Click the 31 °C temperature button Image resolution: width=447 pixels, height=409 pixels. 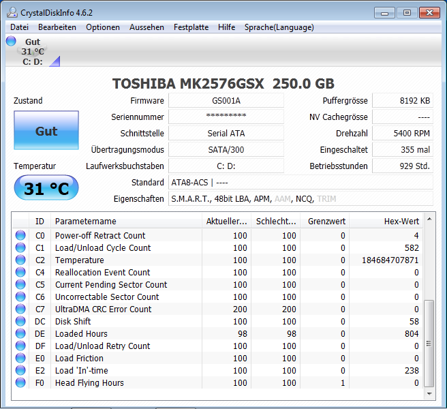point(46,188)
